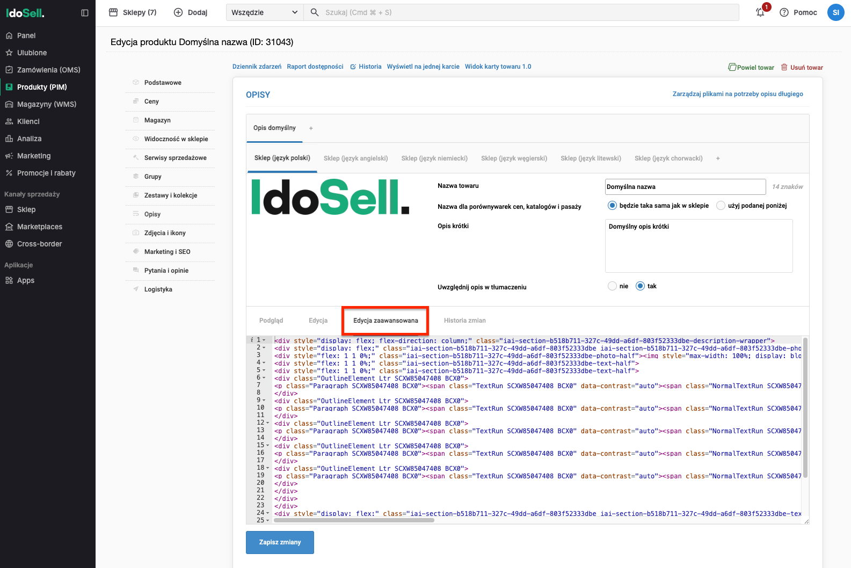Add another shop language with plus
851x568 pixels.
(x=718, y=158)
